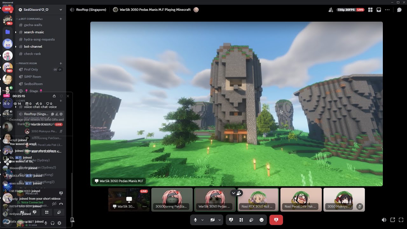Open more options three-dots menu in header
407x229 pixels.
tap(387, 10)
